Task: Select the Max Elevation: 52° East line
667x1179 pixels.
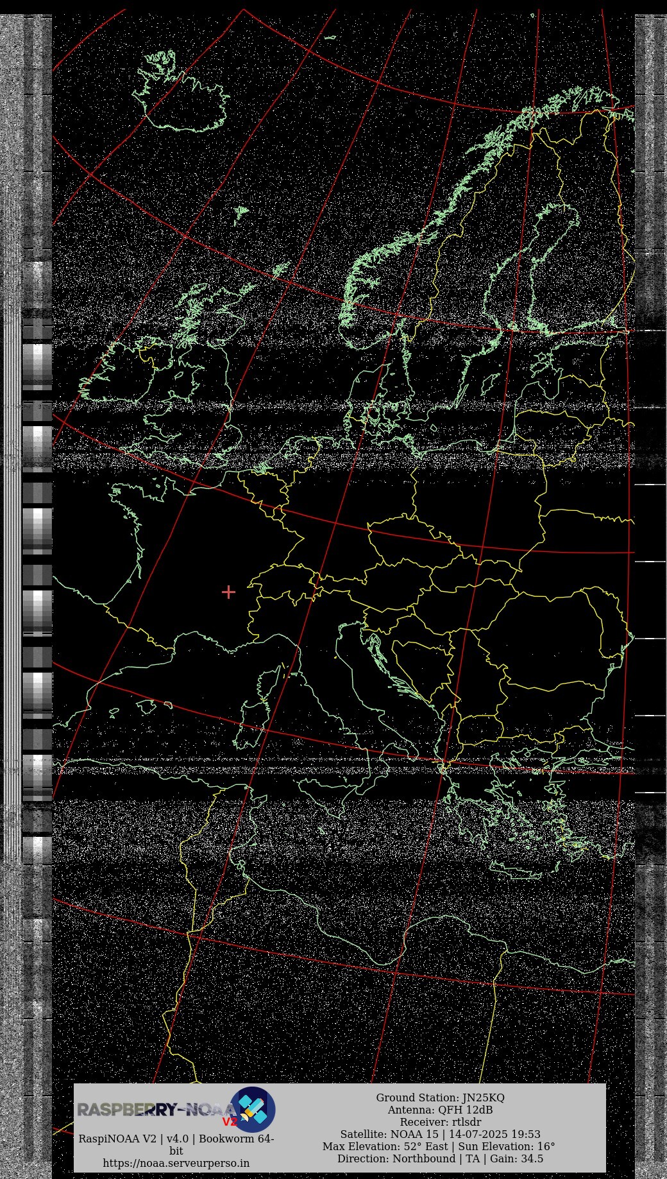Action: (439, 1146)
